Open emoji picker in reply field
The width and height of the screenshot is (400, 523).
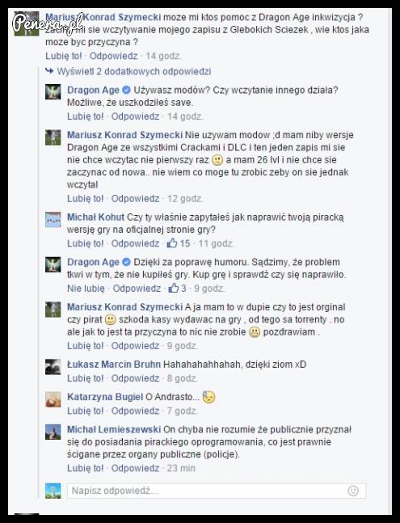(353, 491)
